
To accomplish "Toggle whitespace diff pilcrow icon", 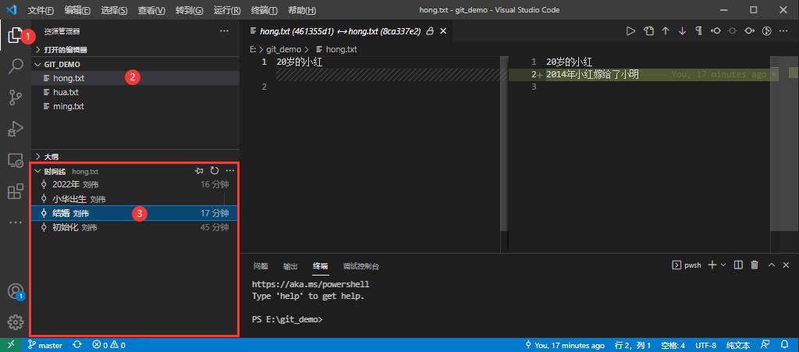I will pos(698,31).
